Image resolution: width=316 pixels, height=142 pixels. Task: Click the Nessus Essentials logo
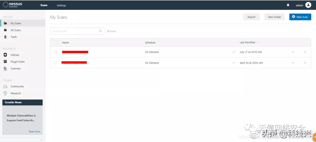click(x=13, y=5)
